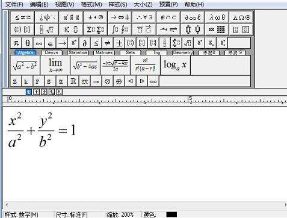Image resolution: width=287 pixels, height=218 pixels.
Task: Insert the ⊸ multimap symbol
Action: [x=96, y=81]
